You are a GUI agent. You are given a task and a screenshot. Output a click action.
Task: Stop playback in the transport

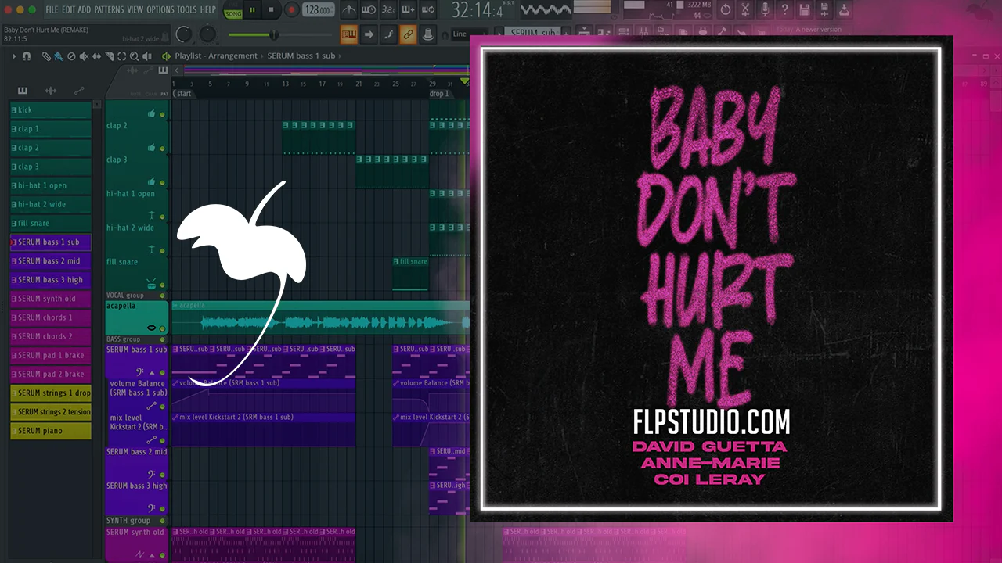pos(272,10)
